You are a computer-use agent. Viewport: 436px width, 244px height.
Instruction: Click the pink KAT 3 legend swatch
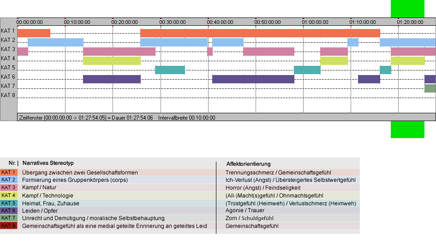tap(9, 188)
